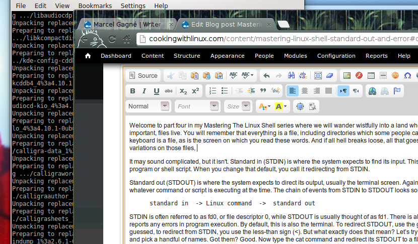Screen dimensions: 418x244
Task: Click the Insert Table icon
Action: [371, 76]
